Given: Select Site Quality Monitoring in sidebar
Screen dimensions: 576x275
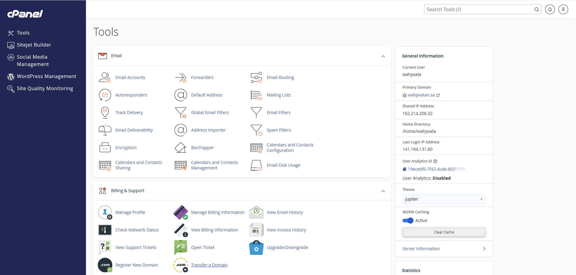Looking at the screenshot, I should coord(45,88).
